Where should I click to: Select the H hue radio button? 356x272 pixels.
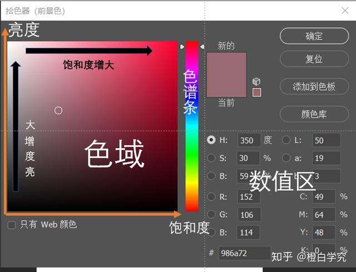pos(211,140)
